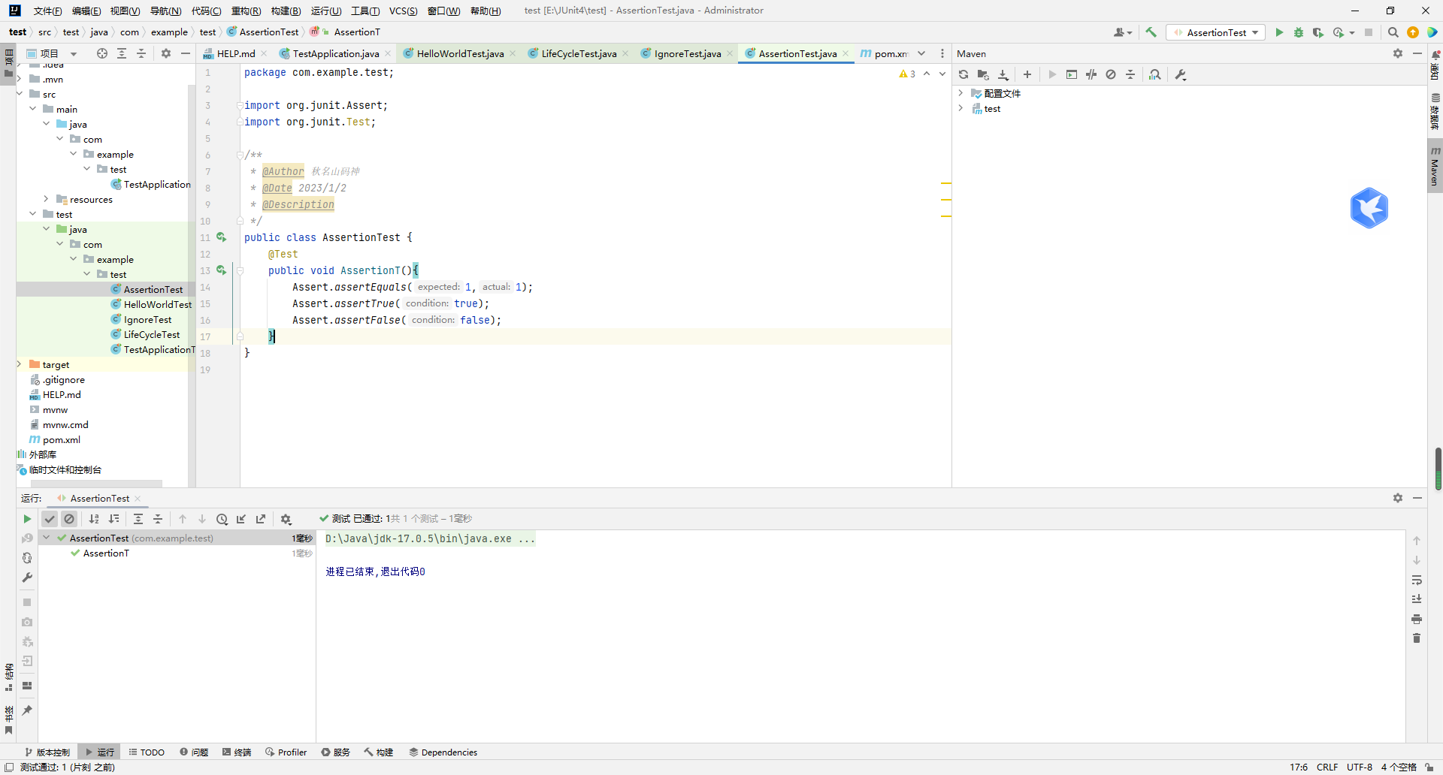Add a Maven project with the plus icon
The height and width of the screenshot is (775, 1443).
pyautogui.click(x=1027, y=74)
